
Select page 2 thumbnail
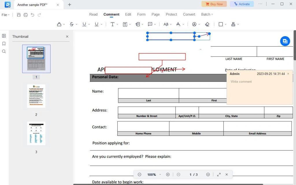(x=36, y=96)
